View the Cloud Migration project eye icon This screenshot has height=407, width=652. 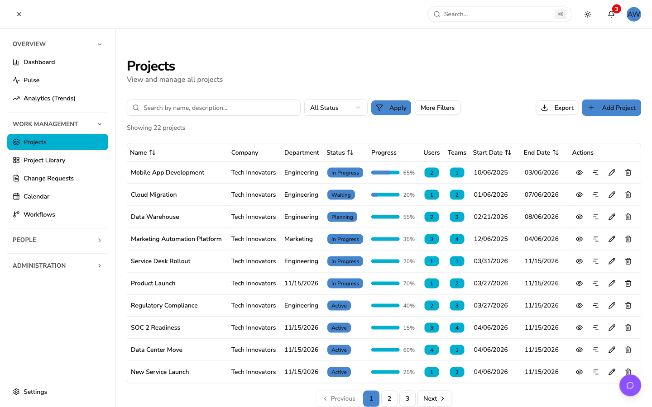coord(579,194)
